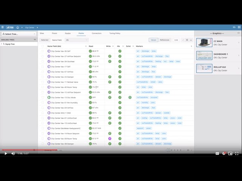Image resolution: width=242 pixels, height=181 pixels.
Task: Click the Live button
Action: click(x=176, y=40)
